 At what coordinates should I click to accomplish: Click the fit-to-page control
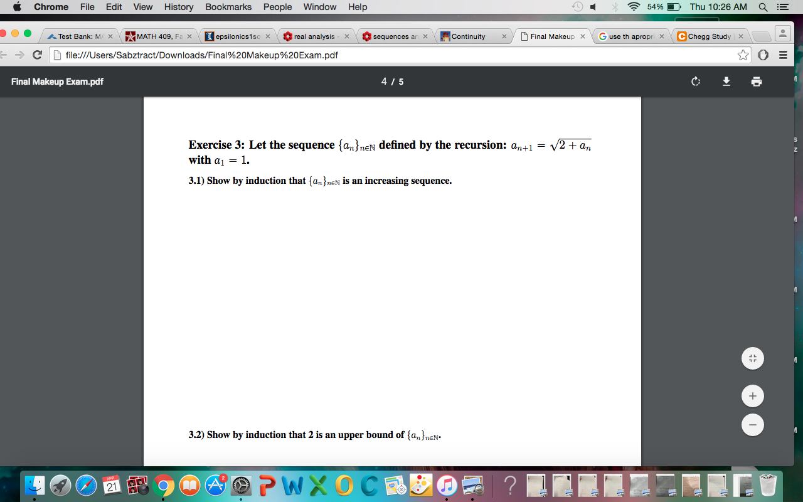[x=752, y=358]
